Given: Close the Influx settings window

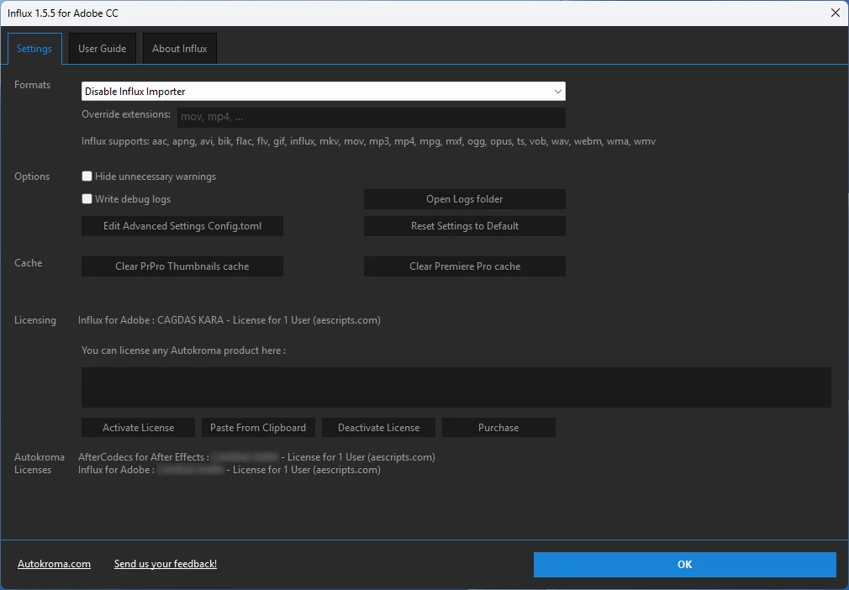Looking at the screenshot, I should coord(836,13).
